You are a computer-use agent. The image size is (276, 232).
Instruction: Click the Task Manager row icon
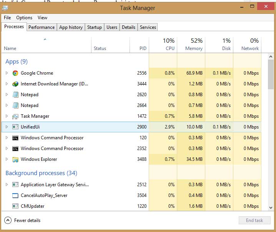point(15,116)
